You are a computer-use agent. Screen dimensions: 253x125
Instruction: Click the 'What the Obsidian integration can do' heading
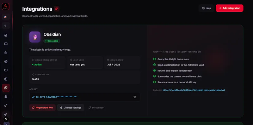click(177, 52)
